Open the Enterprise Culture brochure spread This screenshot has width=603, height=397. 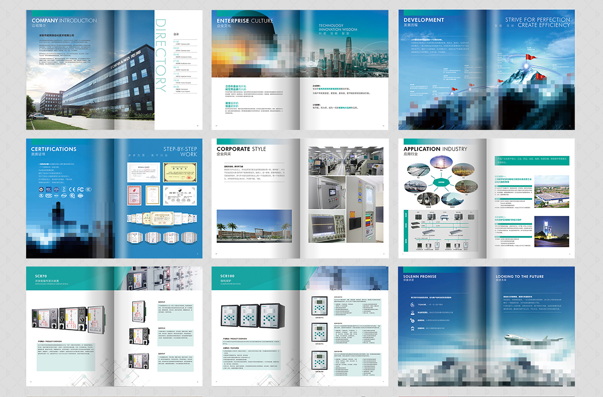click(x=299, y=70)
